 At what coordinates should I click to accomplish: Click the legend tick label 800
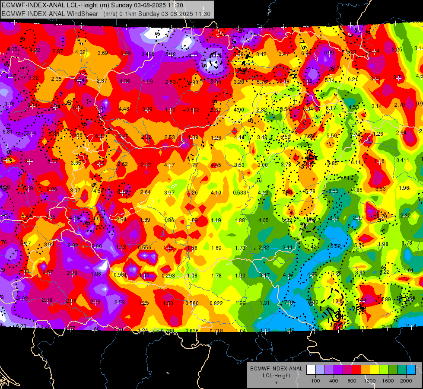(352, 381)
